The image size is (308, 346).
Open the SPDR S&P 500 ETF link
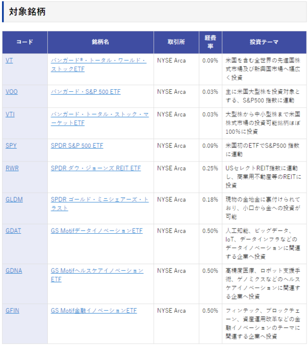click(77, 146)
